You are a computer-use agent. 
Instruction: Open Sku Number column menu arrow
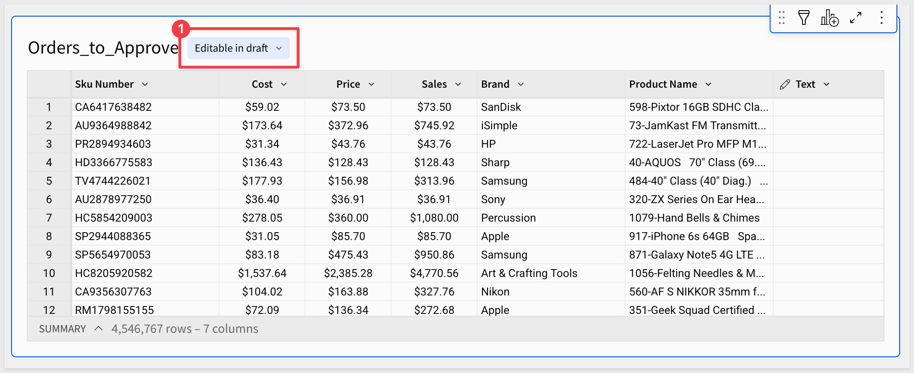click(x=145, y=84)
